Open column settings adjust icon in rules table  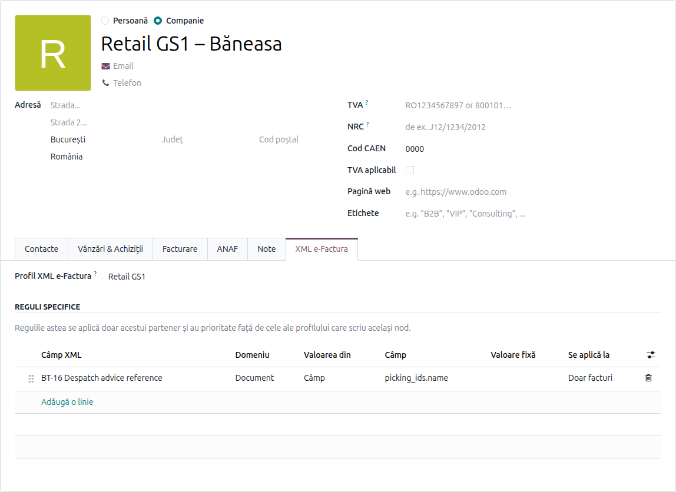[x=651, y=355]
